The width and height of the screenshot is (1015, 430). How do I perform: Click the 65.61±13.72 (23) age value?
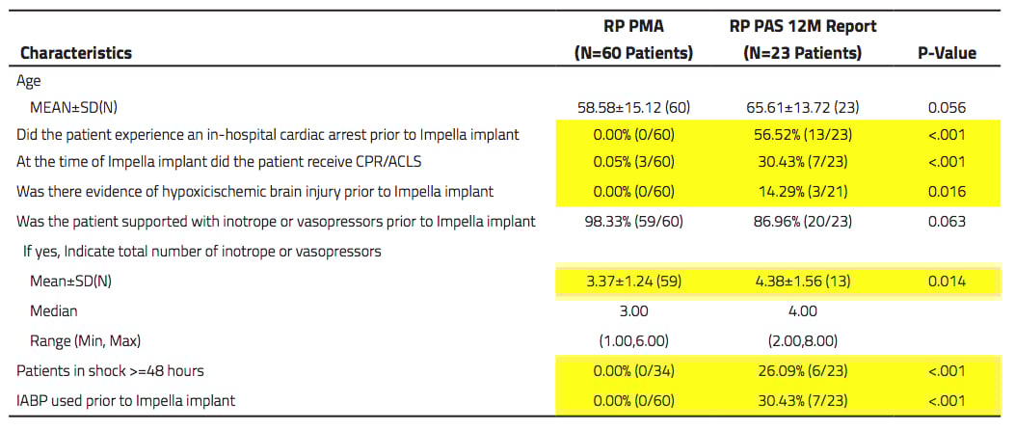coord(803,108)
